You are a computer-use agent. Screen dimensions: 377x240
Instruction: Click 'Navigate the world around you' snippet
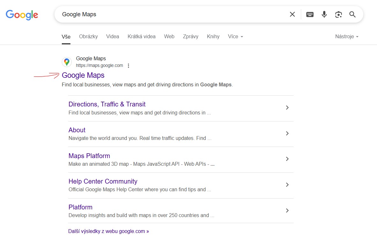(140, 138)
